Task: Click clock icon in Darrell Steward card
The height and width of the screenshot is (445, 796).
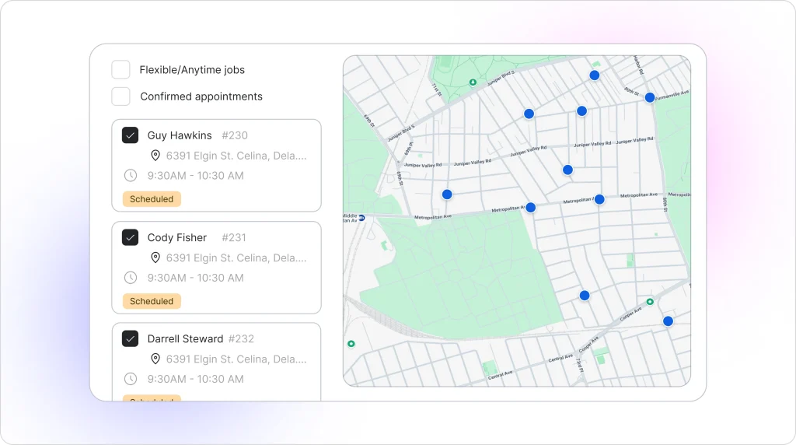Action: click(x=131, y=378)
